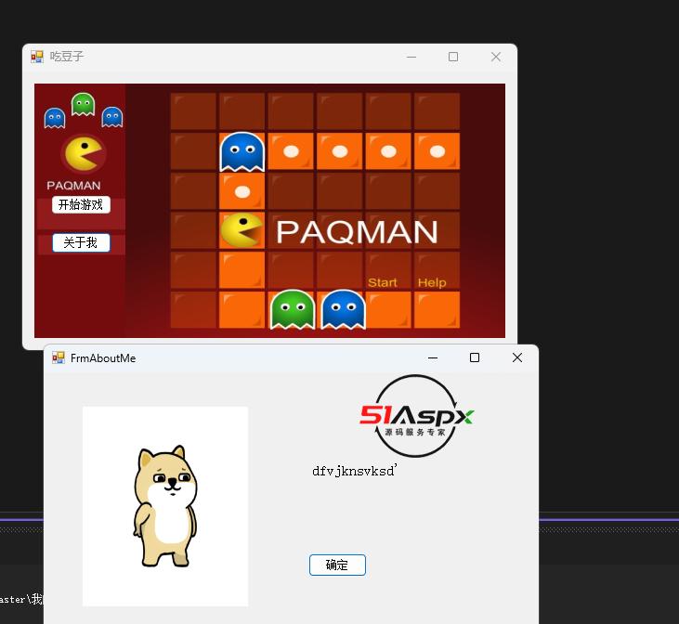
Task: Minimize the FrmAboutMe window
Action: point(433,357)
